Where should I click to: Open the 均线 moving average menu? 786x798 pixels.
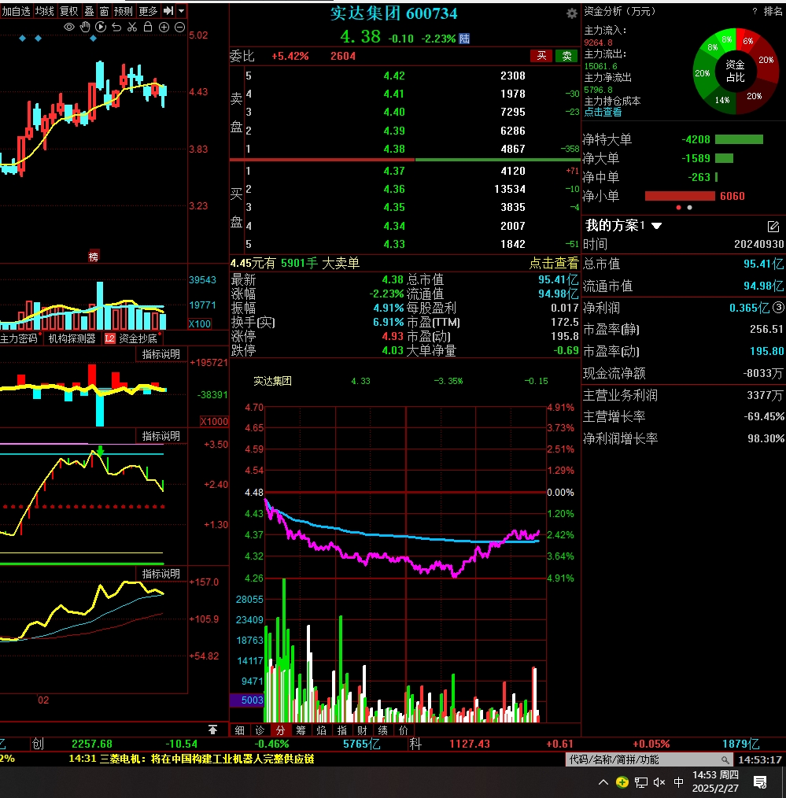(45, 11)
